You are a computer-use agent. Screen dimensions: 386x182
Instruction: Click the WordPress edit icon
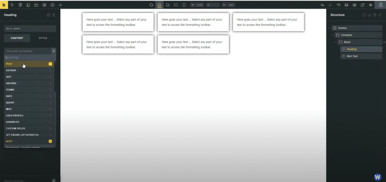click(x=354, y=5)
